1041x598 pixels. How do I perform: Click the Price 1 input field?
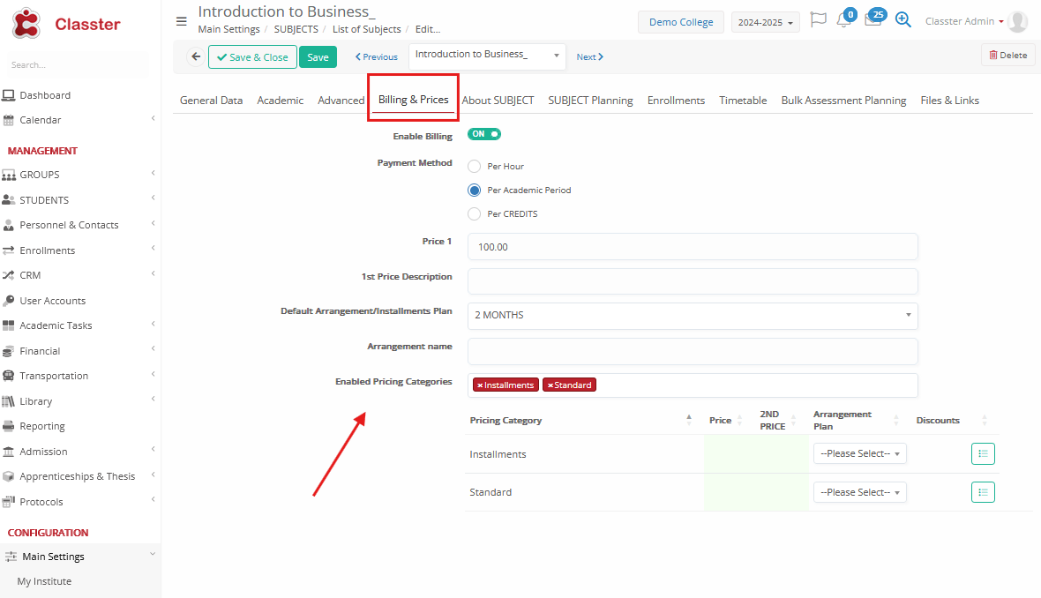point(693,247)
